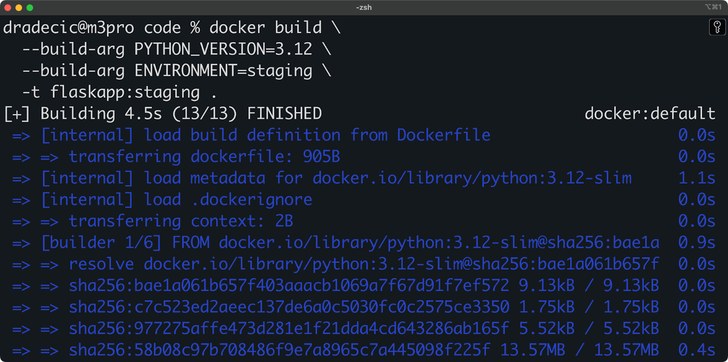Image resolution: width=728 pixels, height=362 pixels.
Task: Click the docker:default label
Action: [x=650, y=114]
